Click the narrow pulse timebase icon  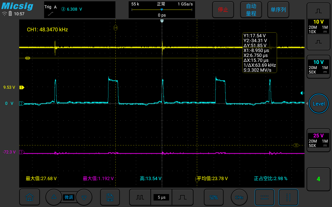point(140,197)
